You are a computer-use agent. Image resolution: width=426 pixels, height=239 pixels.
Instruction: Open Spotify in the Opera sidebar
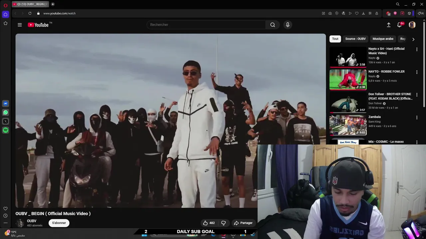[5, 130]
